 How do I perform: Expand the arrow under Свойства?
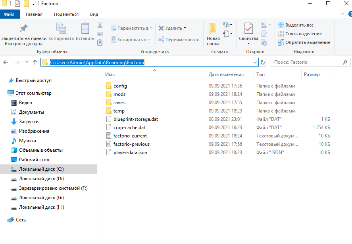[x=248, y=44]
